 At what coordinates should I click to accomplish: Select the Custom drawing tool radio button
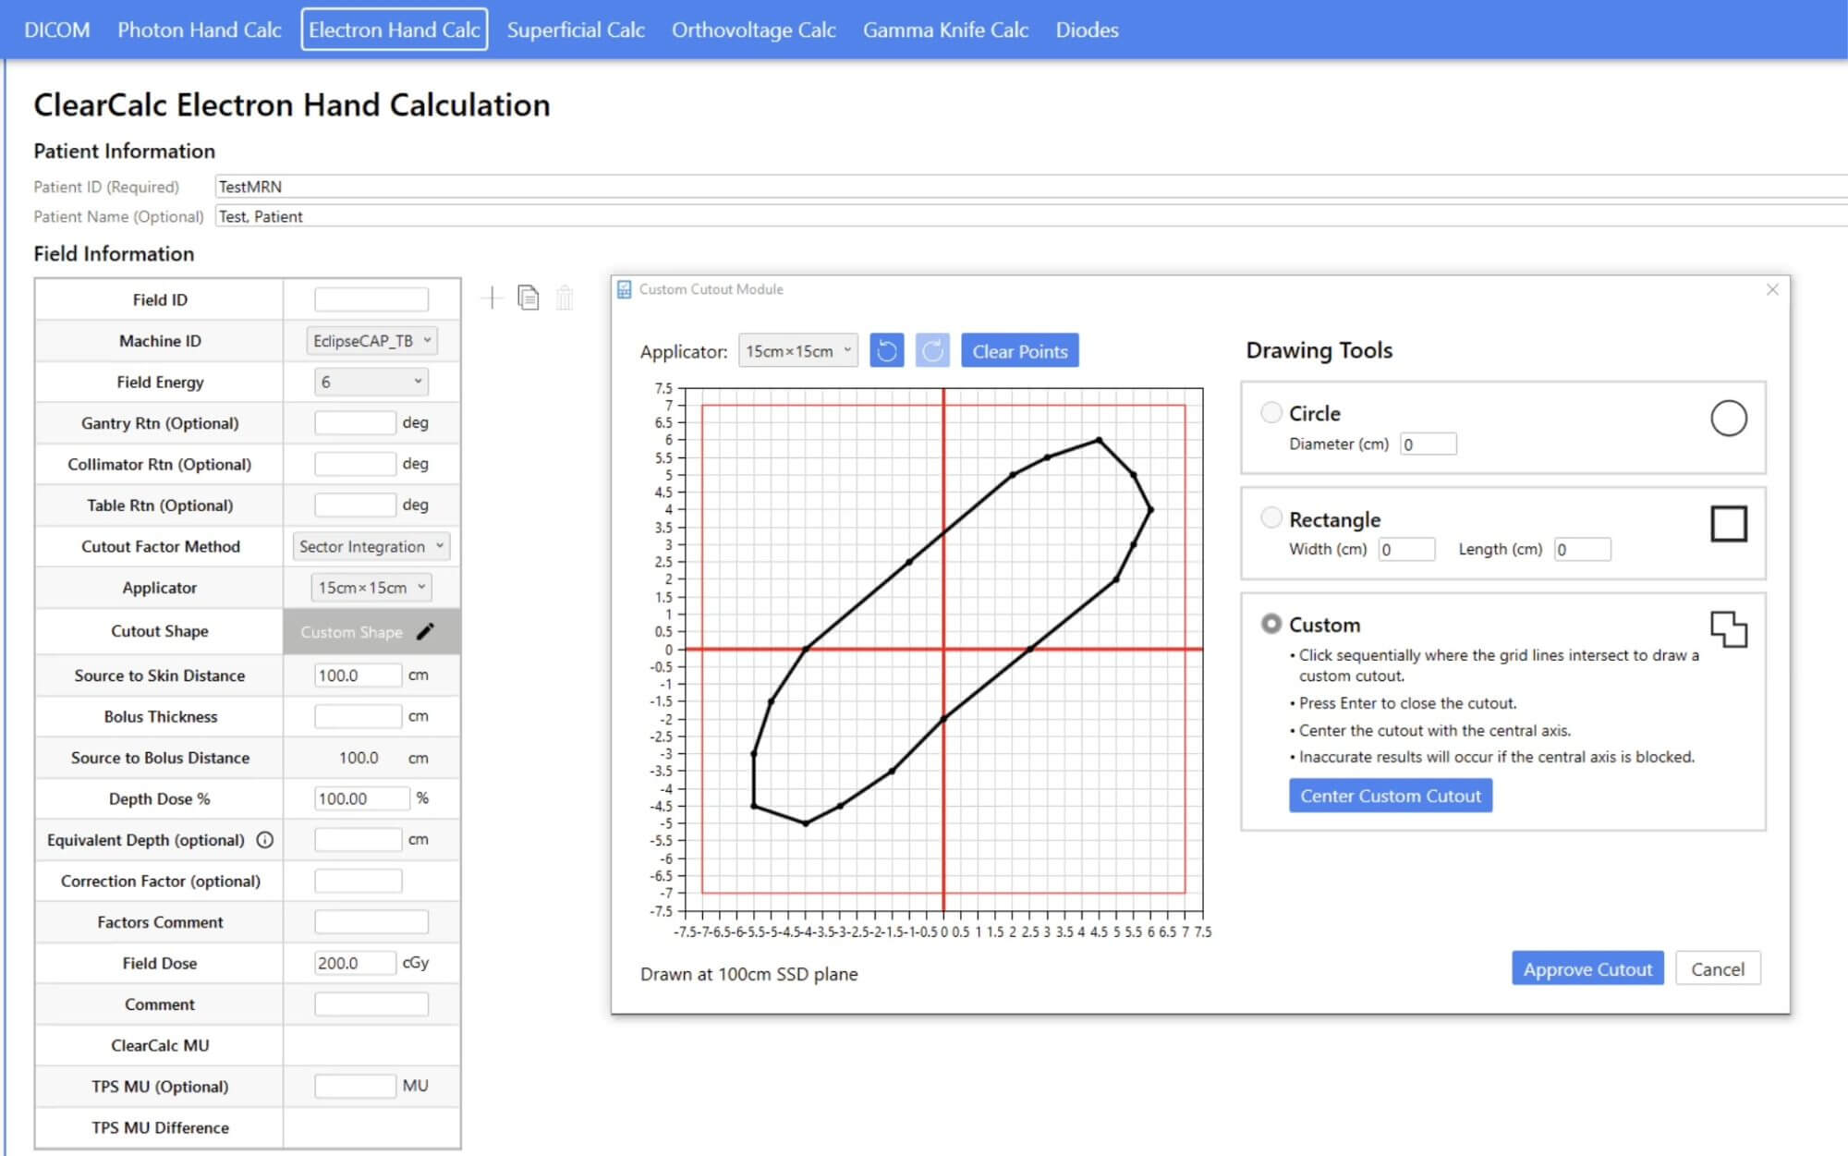(1271, 625)
